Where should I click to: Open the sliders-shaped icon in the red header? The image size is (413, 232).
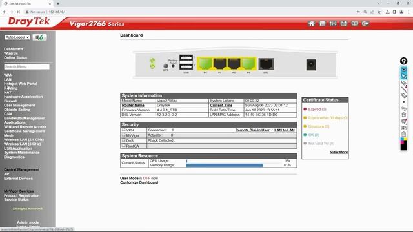[x=333, y=24]
